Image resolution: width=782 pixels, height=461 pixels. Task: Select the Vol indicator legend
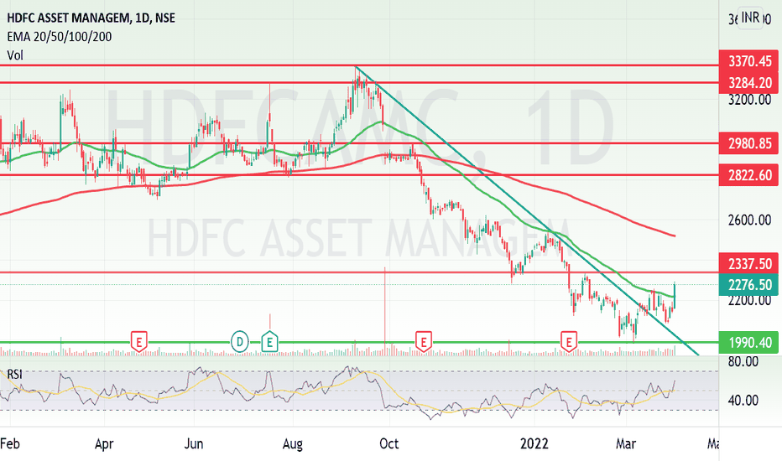[15, 54]
